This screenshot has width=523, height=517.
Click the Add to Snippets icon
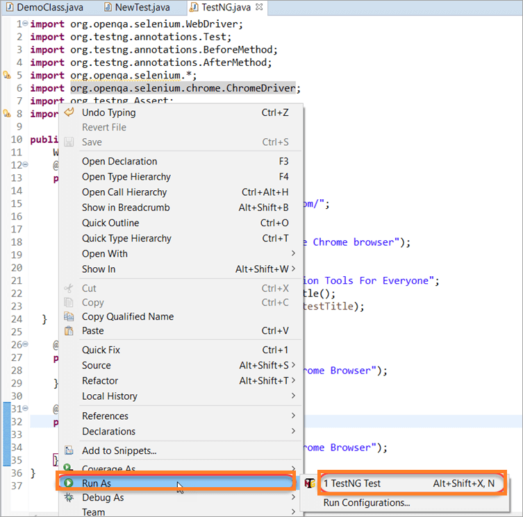[69, 450]
